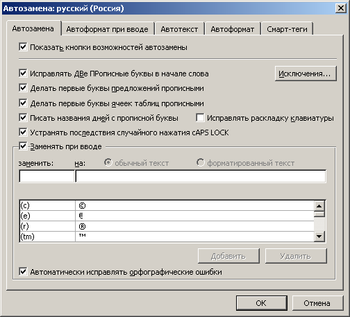350x317 pixels.
Task: Cancel with the Отмена button
Action: click(317, 303)
